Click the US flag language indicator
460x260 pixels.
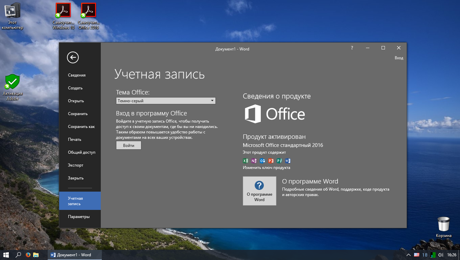point(417,255)
